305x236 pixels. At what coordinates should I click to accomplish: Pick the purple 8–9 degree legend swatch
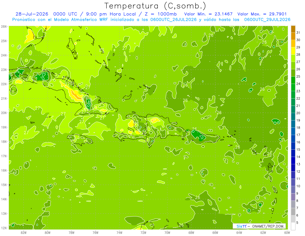293,197
